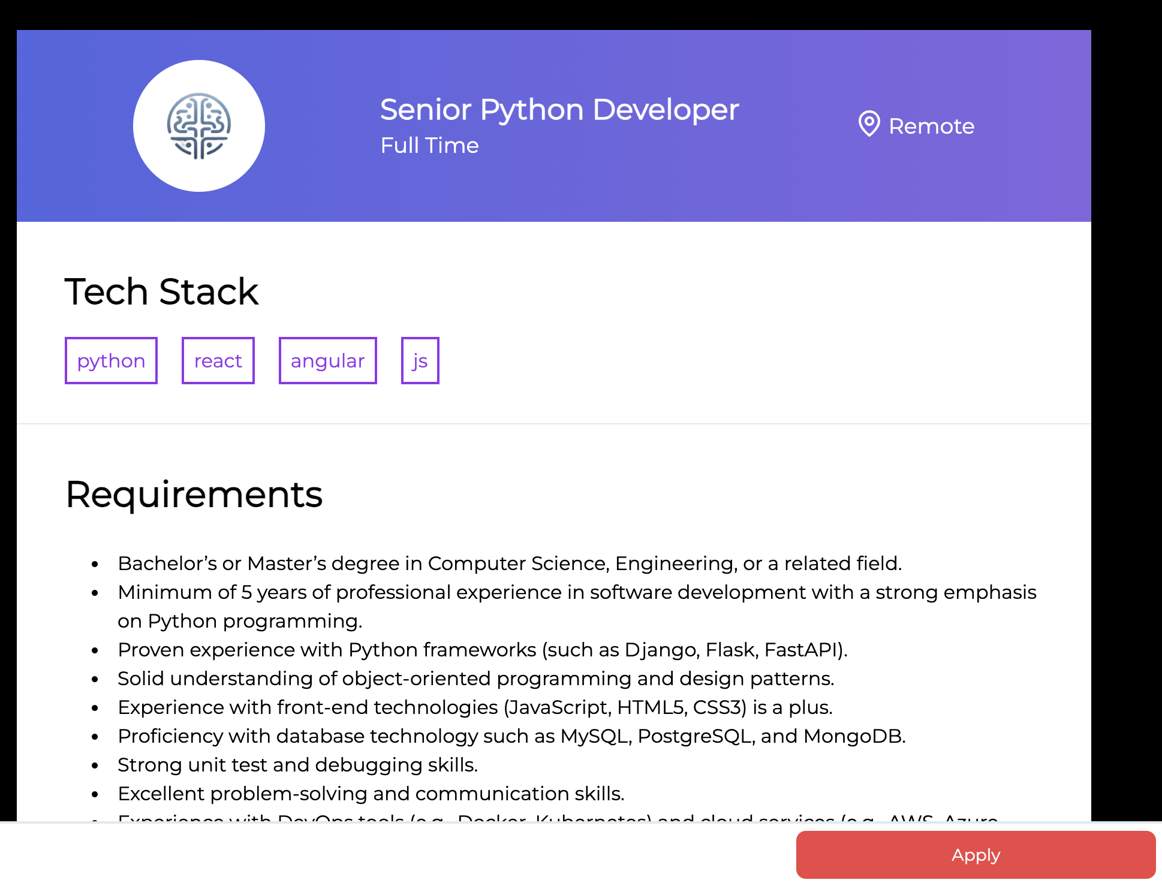Click the Requirements heading
The height and width of the screenshot is (886, 1162).
[x=194, y=495]
